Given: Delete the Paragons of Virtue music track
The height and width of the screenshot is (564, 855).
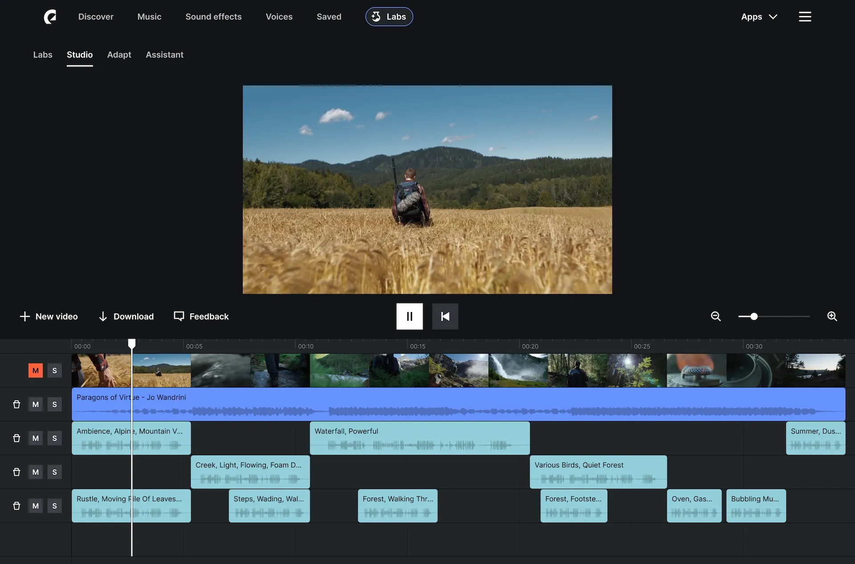Looking at the screenshot, I should [16, 404].
